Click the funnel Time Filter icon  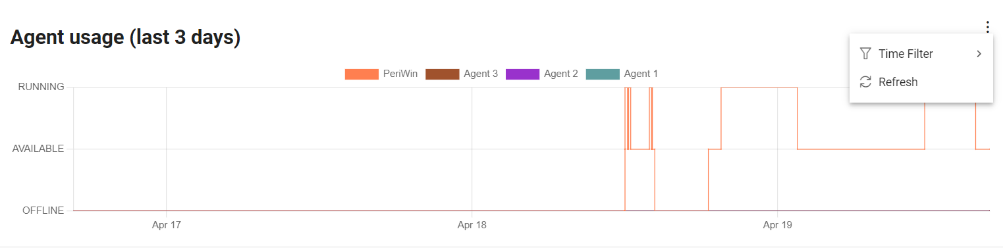(865, 54)
